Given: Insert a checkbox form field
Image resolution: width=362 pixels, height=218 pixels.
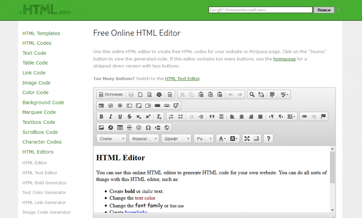Looking at the screenshot, I should pyautogui.click(x=111, y=105).
